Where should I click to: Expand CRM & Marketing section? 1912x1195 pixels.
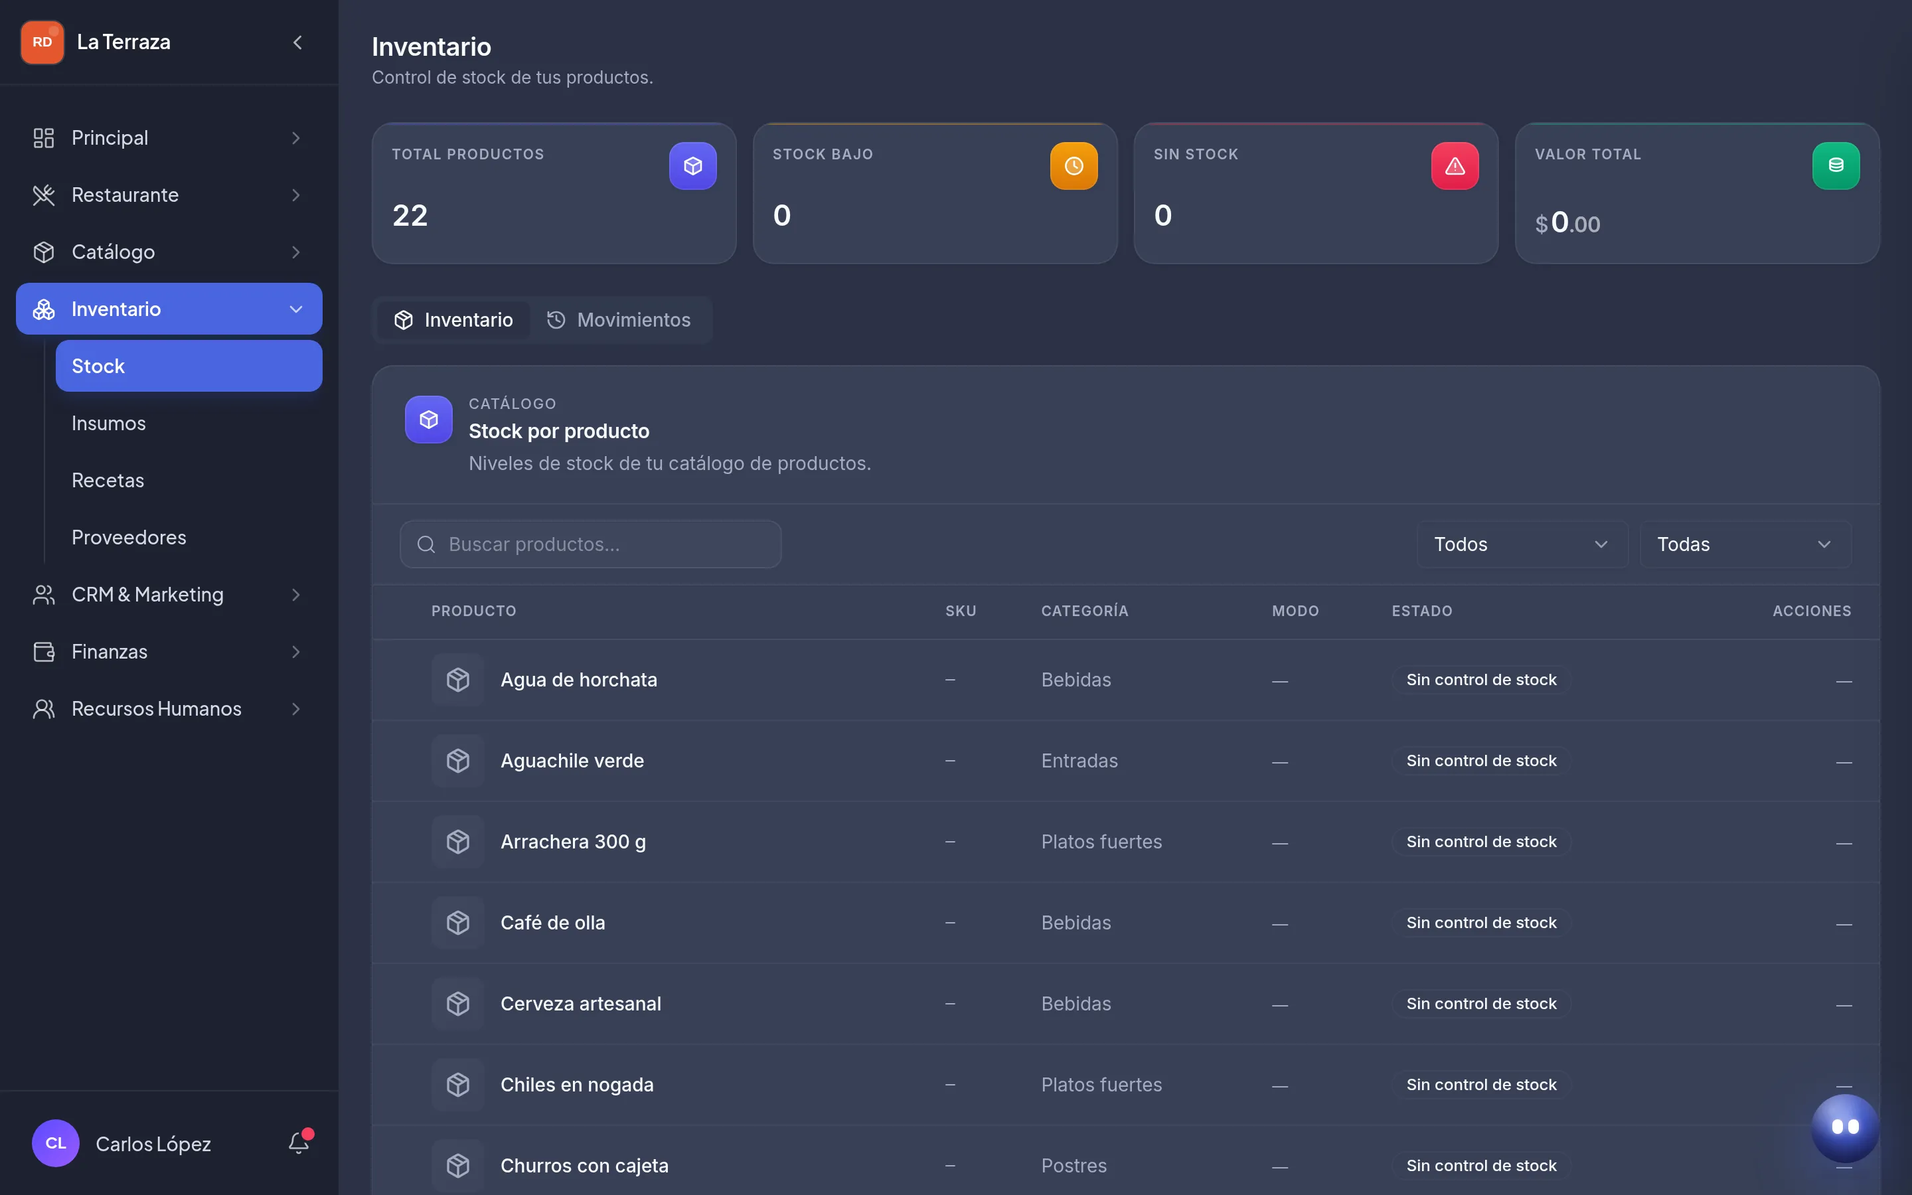click(x=169, y=594)
